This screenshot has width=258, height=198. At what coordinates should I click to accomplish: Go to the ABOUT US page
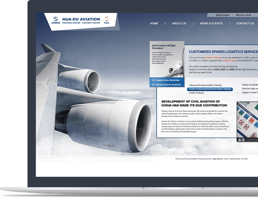coord(179,23)
